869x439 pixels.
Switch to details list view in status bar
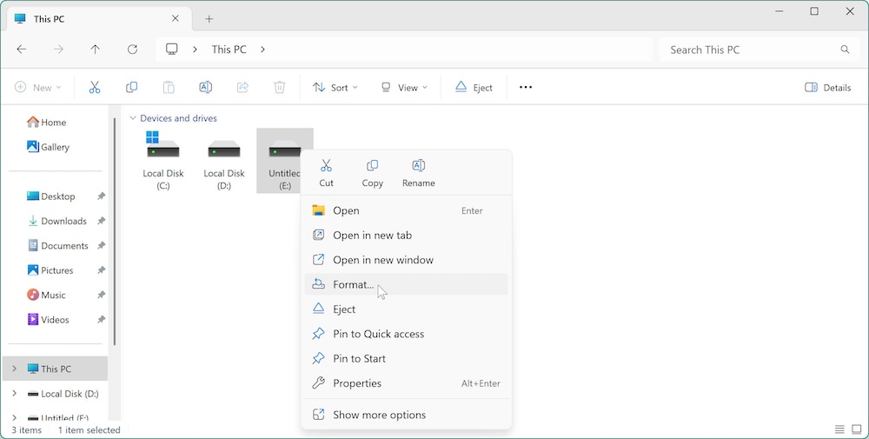tap(839, 429)
